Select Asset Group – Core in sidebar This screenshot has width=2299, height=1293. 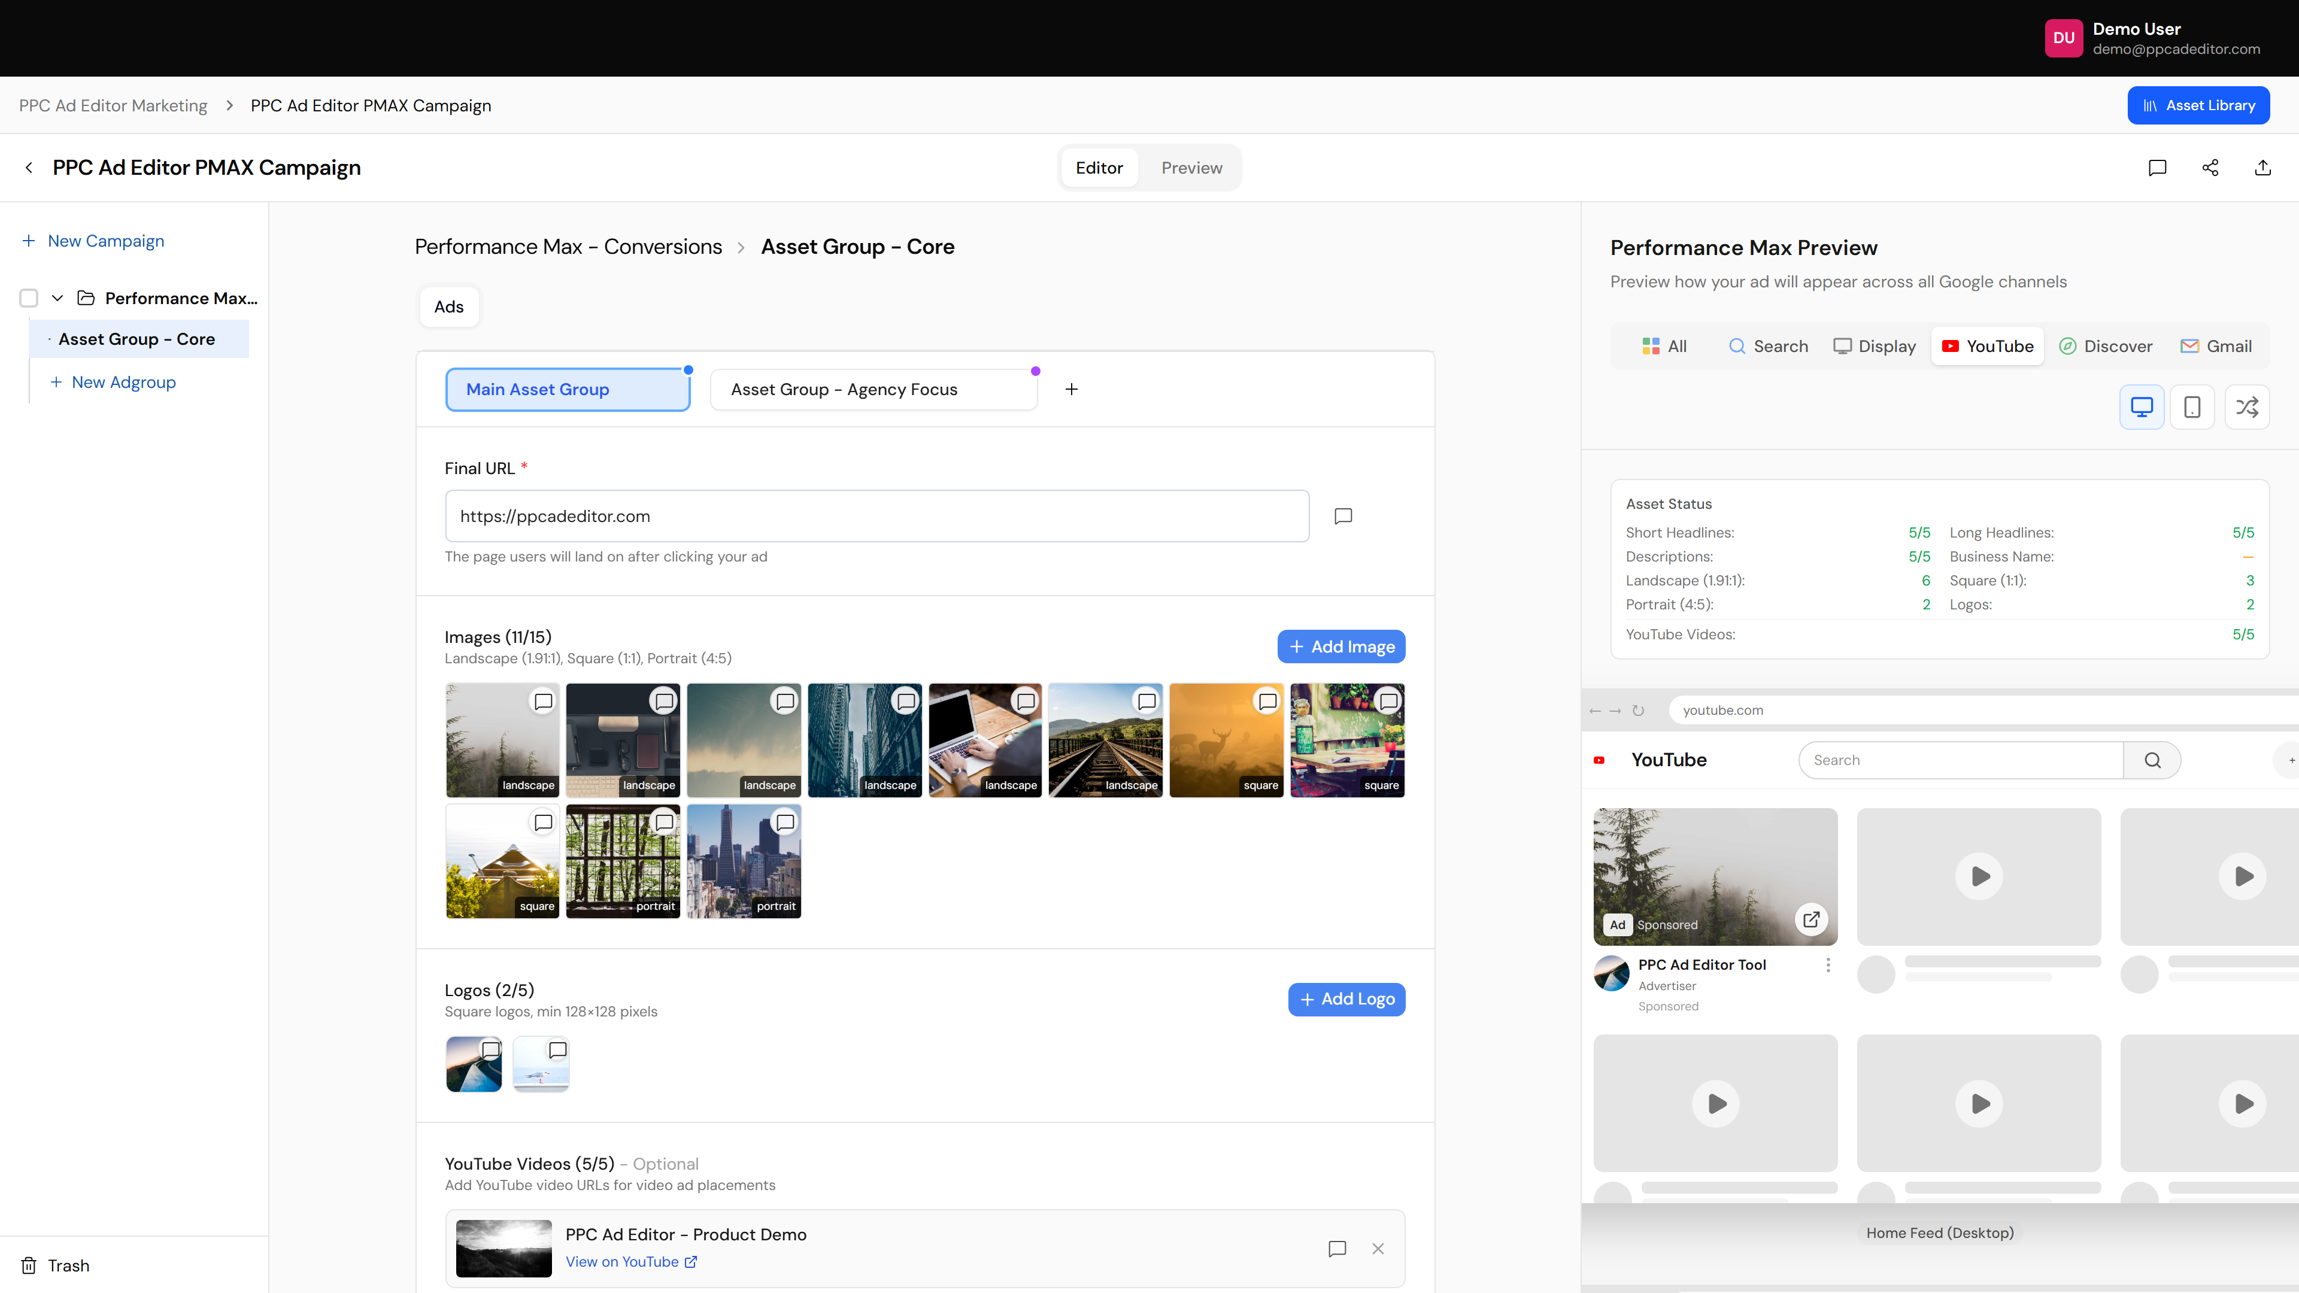click(x=139, y=339)
